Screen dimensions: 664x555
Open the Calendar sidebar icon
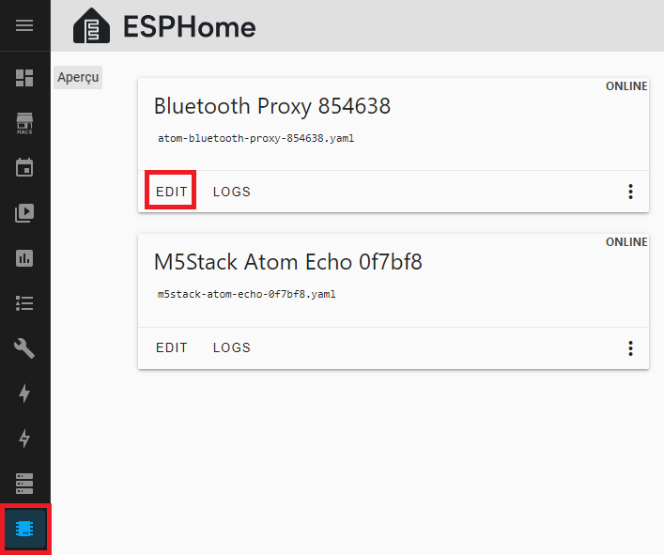tap(24, 168)
